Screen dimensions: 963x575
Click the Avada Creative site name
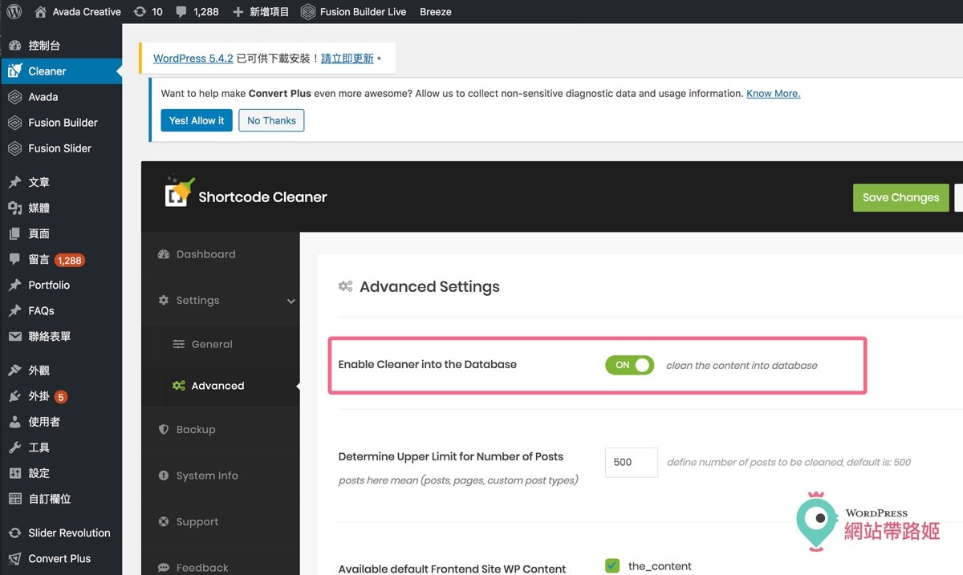click(x=87, y=12)
